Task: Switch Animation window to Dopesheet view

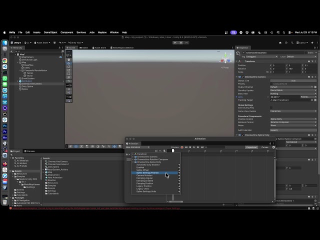Action: tap(251, 147)
